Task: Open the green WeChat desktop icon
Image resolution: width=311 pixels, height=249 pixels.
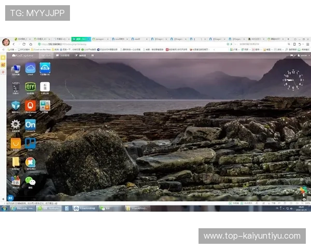Action: [x=30, y=181]
